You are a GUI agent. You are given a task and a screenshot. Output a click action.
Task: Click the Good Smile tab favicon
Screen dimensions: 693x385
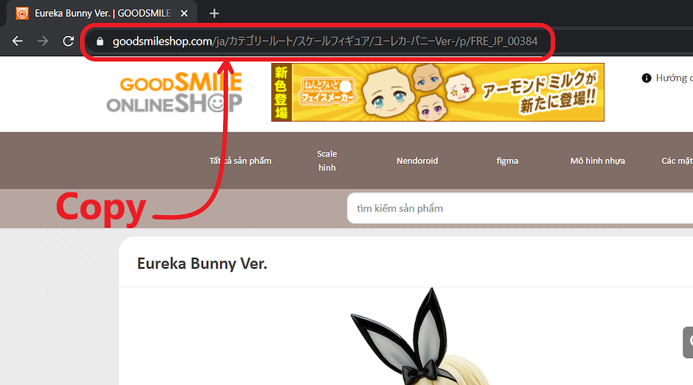point(22,13)
